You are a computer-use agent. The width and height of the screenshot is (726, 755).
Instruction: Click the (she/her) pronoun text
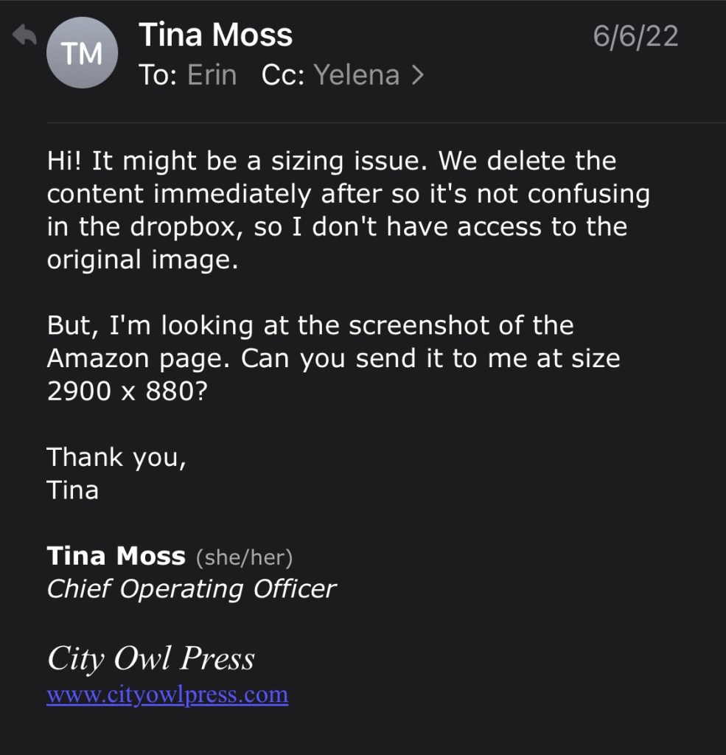pos(244,557)
